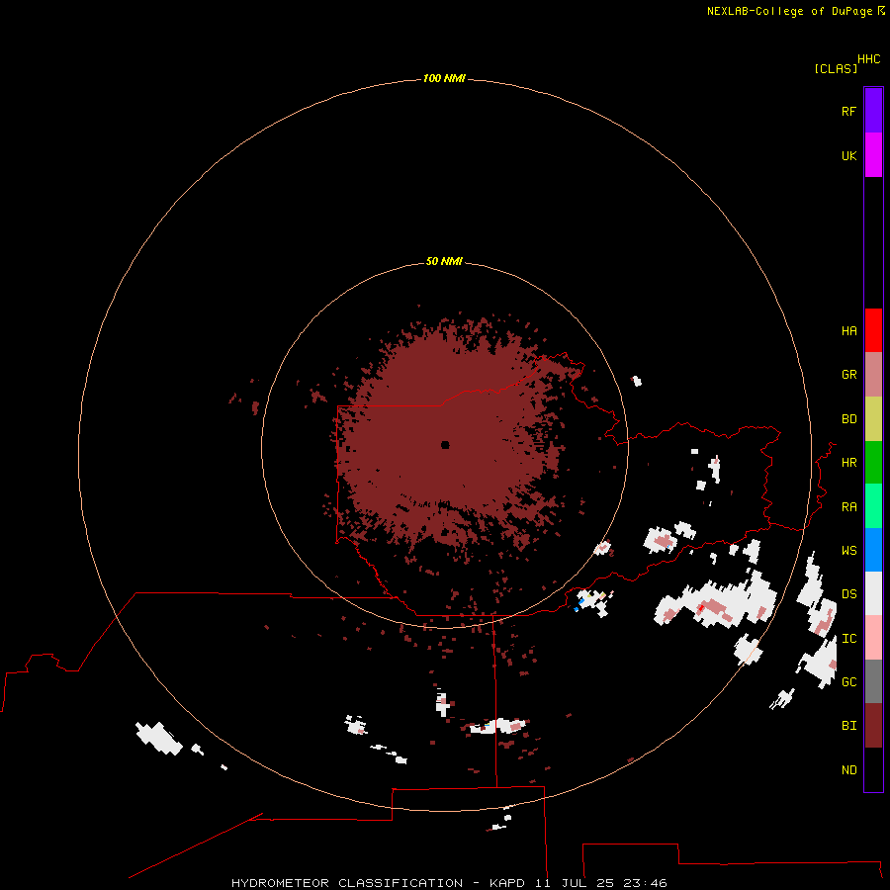Click the GR legend label
Screen dimensions: 890x890
(x=848, y=375)
